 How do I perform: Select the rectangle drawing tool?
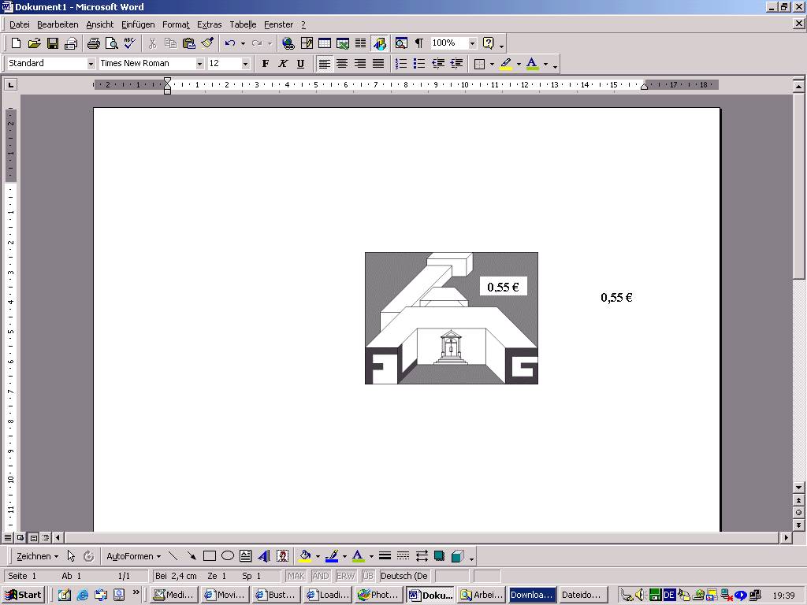click(210, 556)
